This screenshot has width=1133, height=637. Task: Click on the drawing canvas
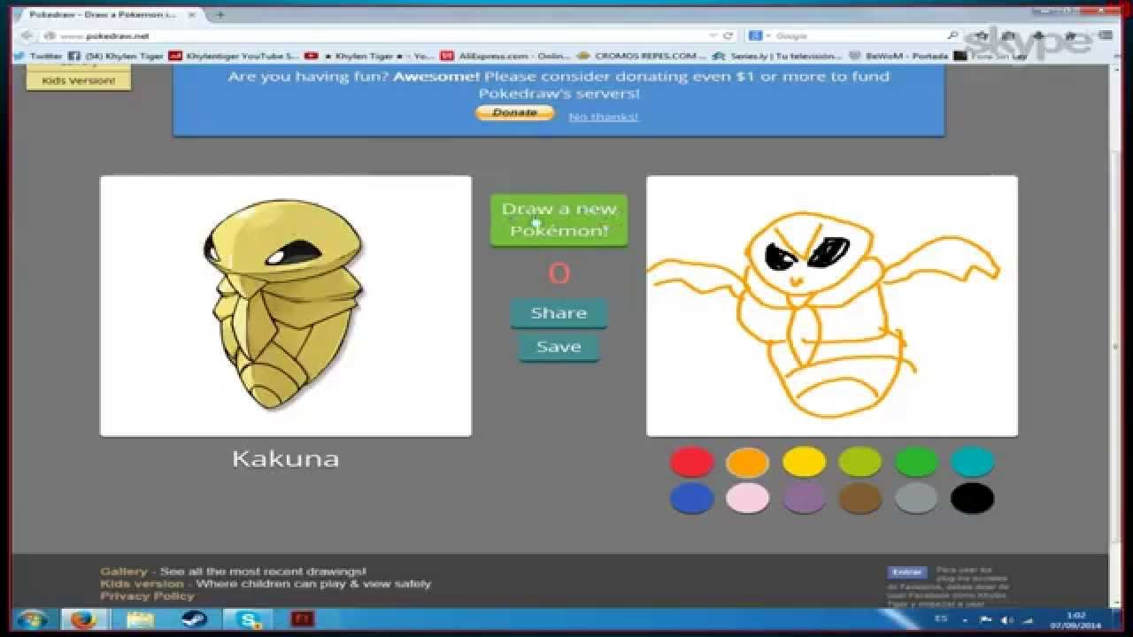(x=832, y=306)
